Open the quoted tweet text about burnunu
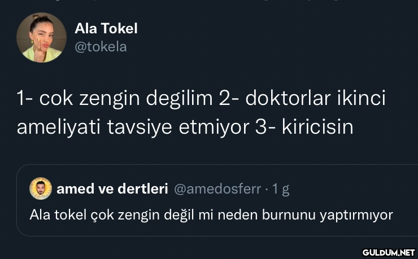 click(x=210, y=215)
